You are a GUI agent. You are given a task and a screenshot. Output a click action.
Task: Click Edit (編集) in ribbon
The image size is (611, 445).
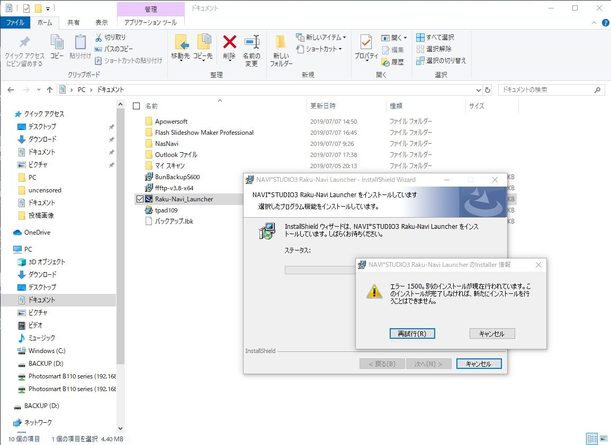pos(393,50)
